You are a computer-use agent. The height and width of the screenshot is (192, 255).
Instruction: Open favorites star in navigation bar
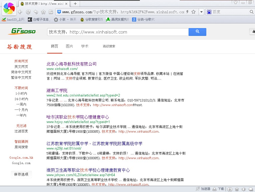point(43,12)
